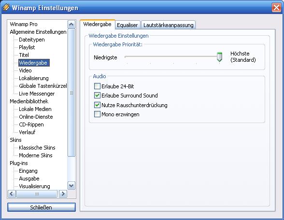Open Moderne Skins settings
Screen dimensions: 284x220
[x=36, y=155]
